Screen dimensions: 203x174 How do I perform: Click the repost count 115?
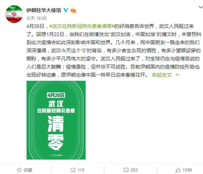pyautogui.click(x=81, y=170)
